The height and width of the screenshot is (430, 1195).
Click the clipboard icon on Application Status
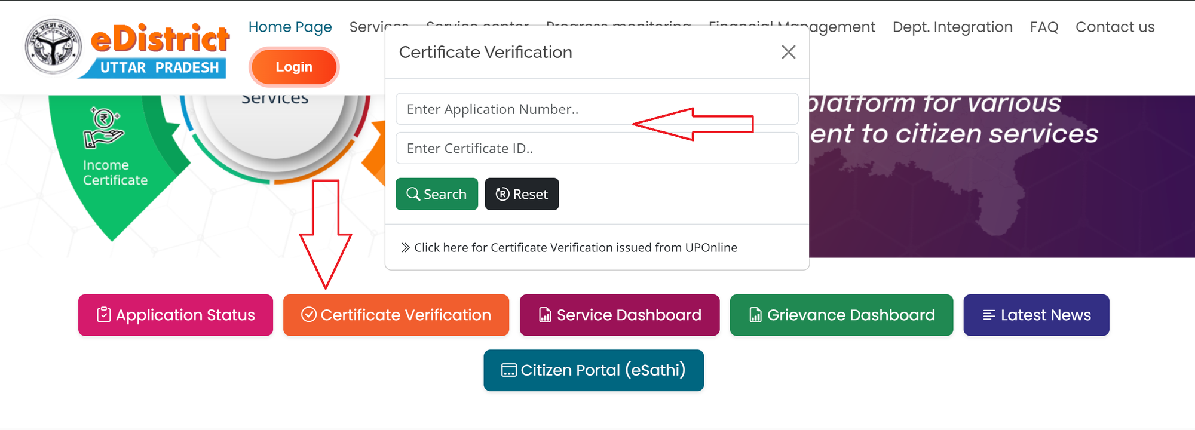(104, 315)
